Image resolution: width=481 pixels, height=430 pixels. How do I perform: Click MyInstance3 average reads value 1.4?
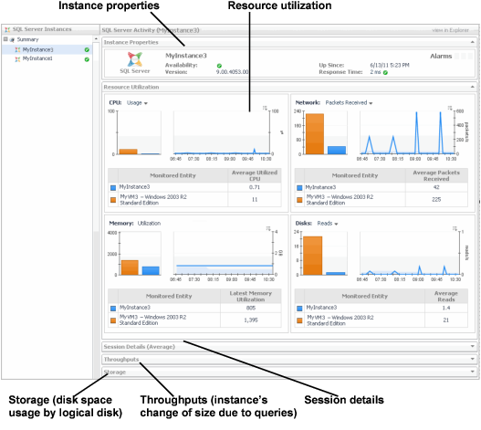(x=446, y=308)
